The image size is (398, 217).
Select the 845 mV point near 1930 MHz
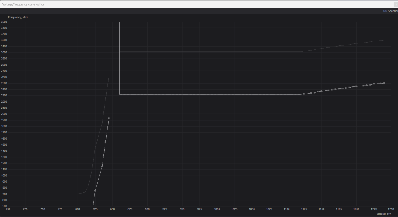[109, 119]
